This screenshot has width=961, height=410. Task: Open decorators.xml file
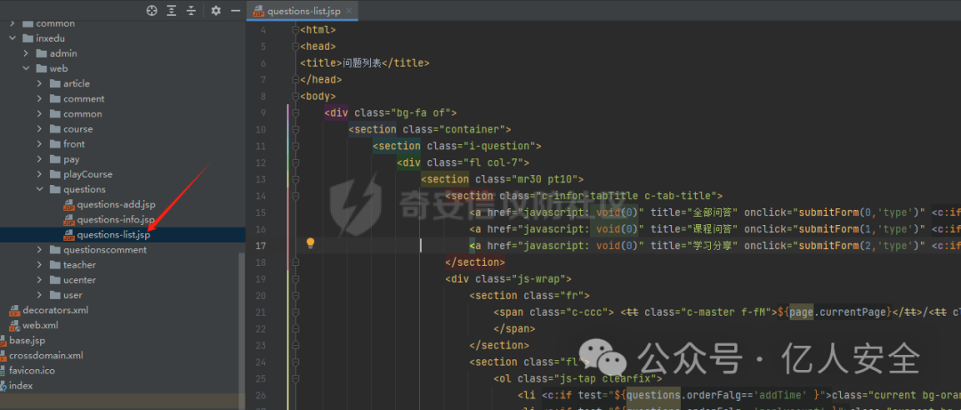point(56,310)
